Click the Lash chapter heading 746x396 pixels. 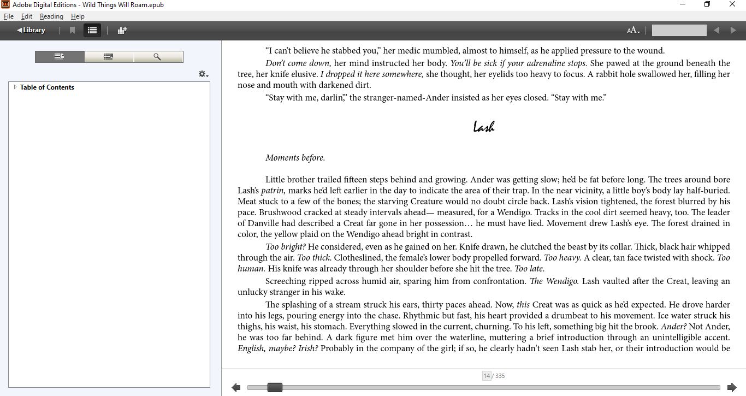click(483, 127)
